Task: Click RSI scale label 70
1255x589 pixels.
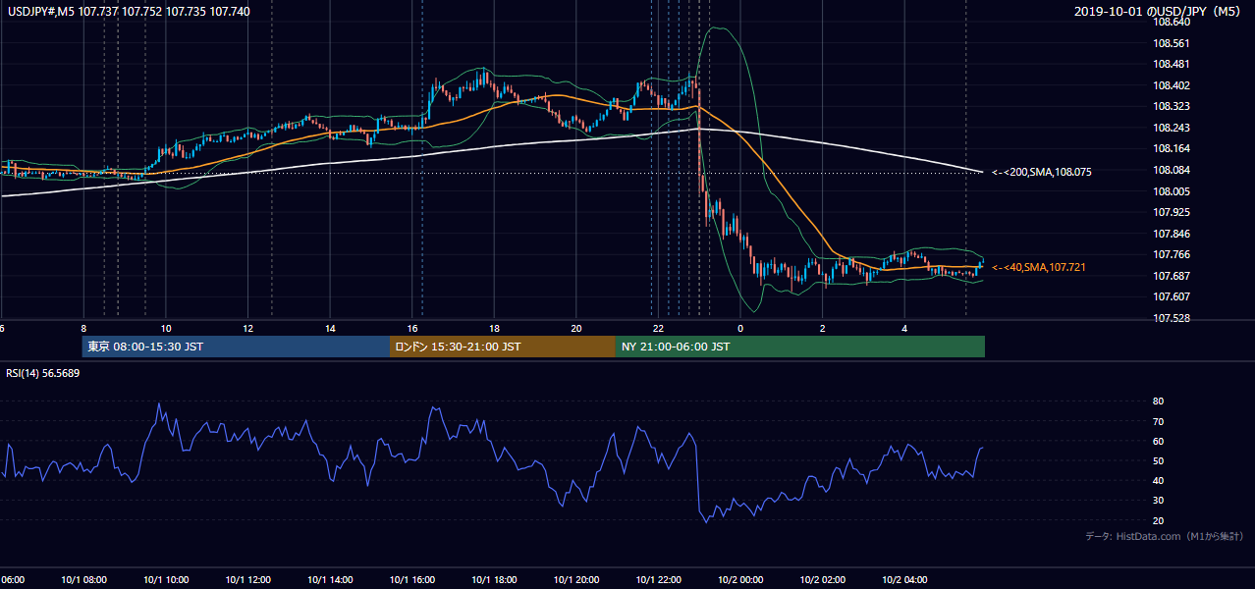Action: [x=1159, y=421]
